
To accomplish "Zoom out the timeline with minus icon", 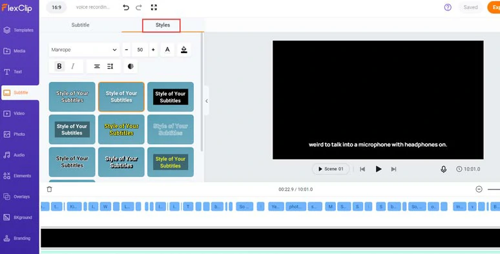I will coord(479,189).
